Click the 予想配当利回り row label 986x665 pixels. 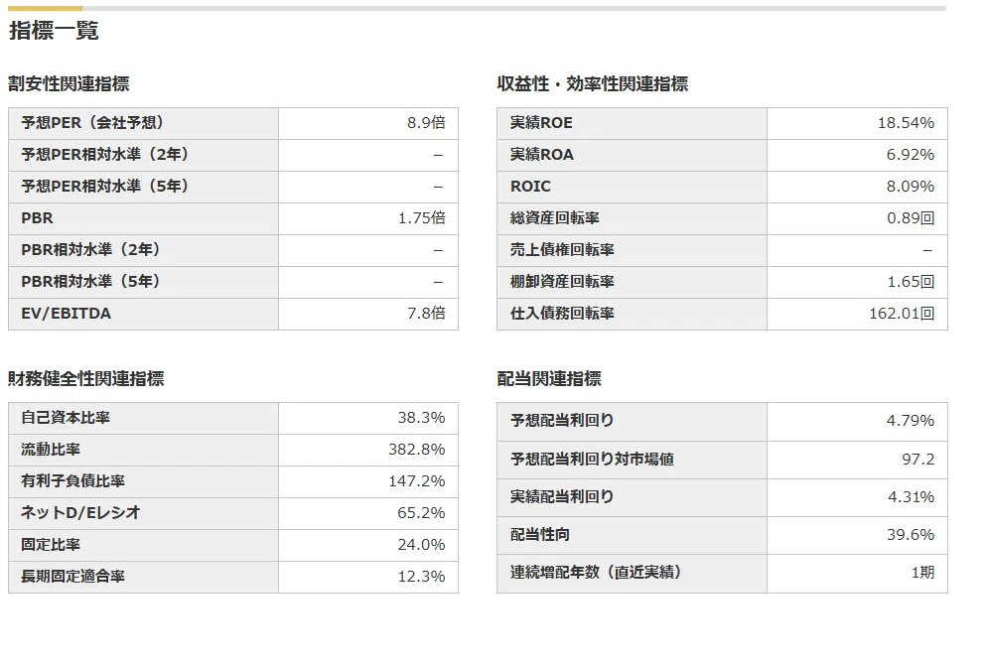point(562,421)
